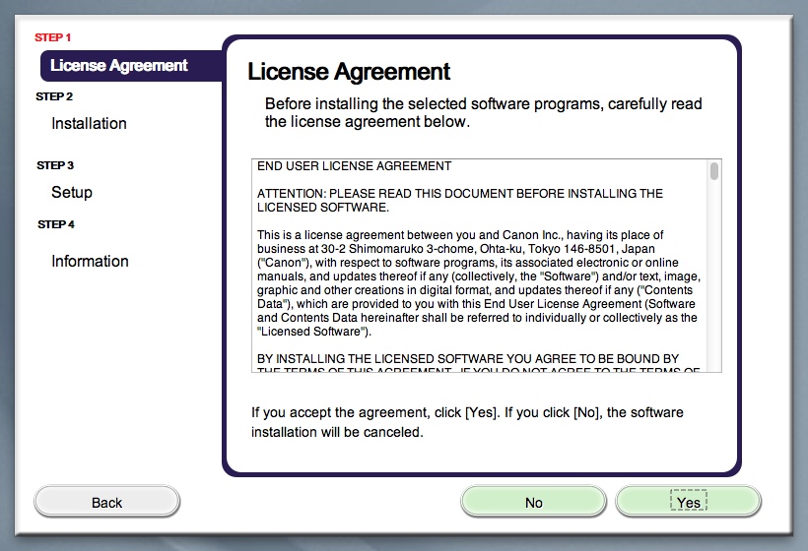Select the Installation step in sidebar
The image size is (808, 551).
point(89,124)
